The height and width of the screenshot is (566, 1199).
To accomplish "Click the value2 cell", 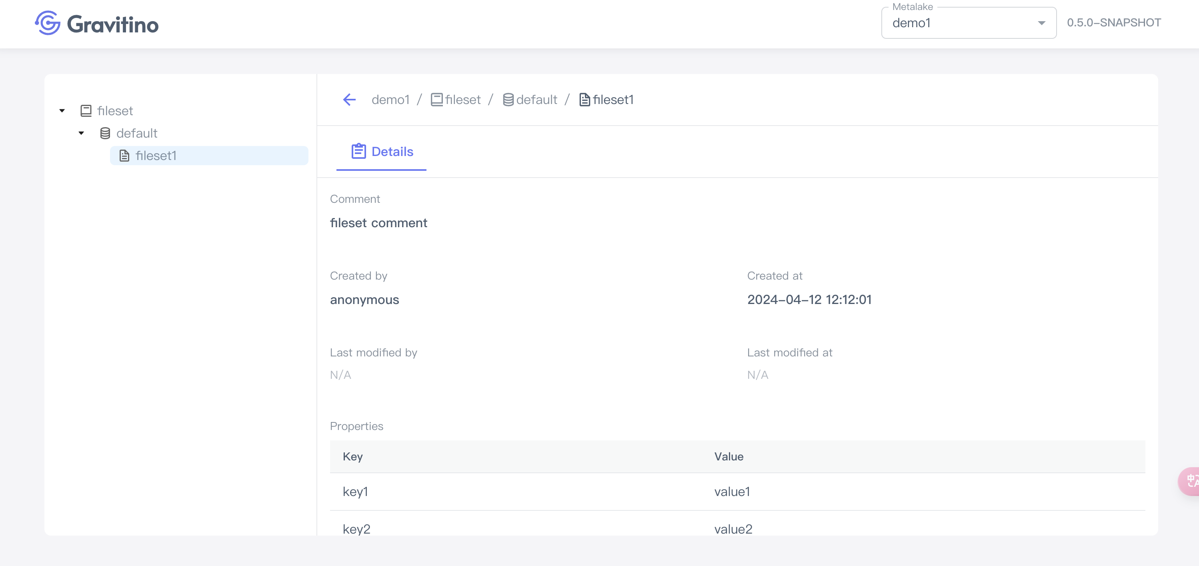I will tap(734, 529).
